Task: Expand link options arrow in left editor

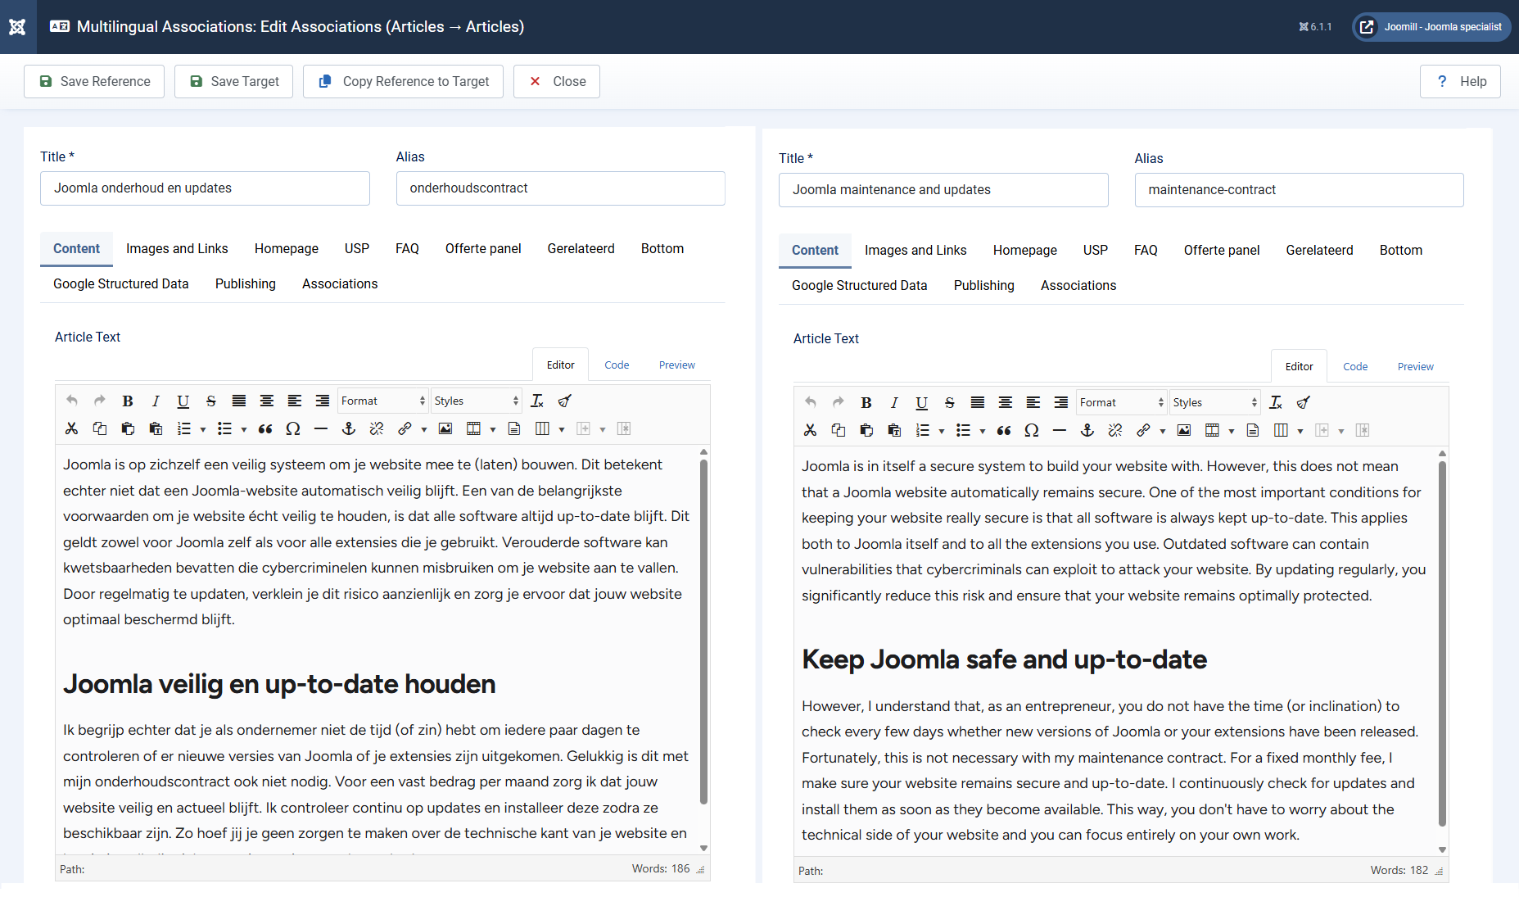Action: click(424, 429)
